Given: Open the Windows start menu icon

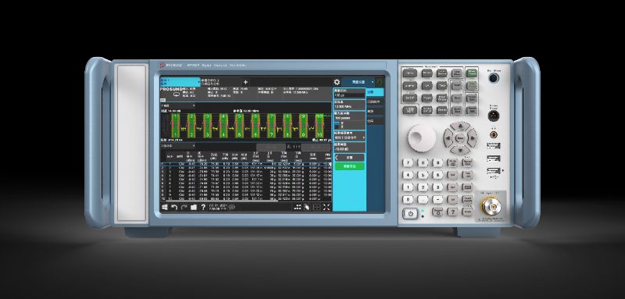Looking at the screenshot, I should [164, 207].
